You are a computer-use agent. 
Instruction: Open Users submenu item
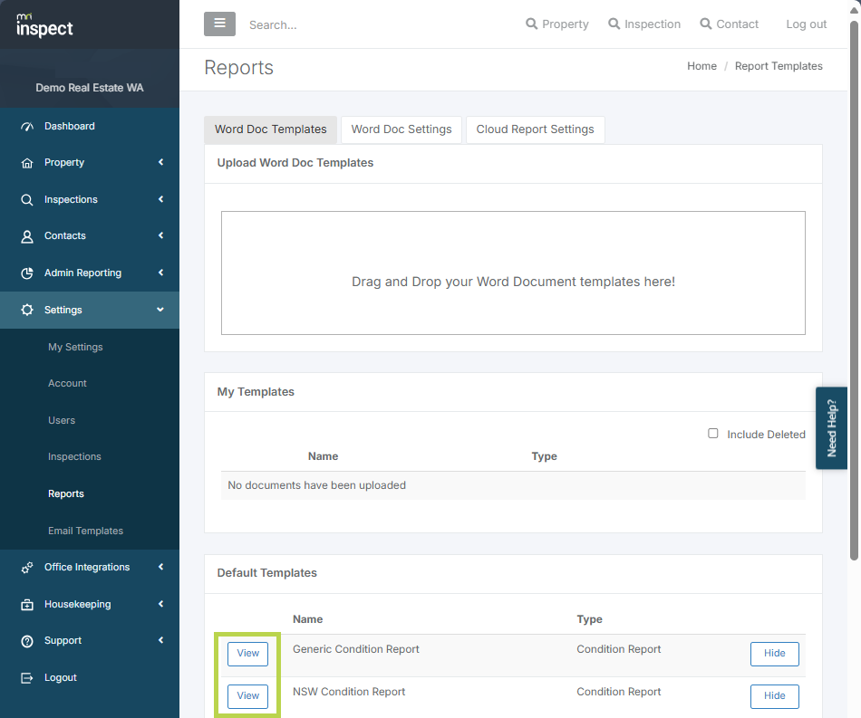tap(62, 420)
